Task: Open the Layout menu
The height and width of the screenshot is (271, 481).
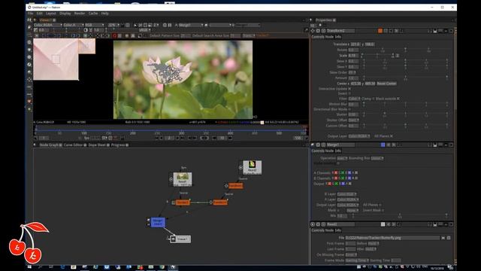Action: click(x=51, y=14)
